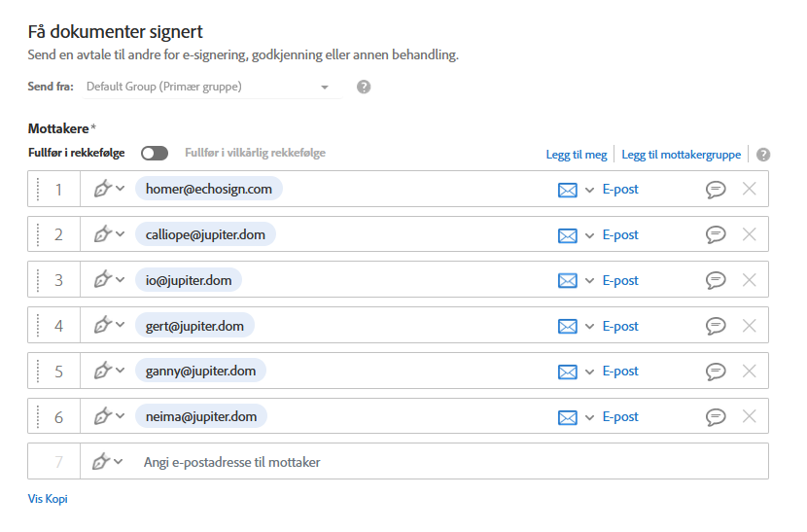Image resolution: width=807 pixels, height=532 pixels.
Task: Click Vis Kopi link
Action: point(48,499)
